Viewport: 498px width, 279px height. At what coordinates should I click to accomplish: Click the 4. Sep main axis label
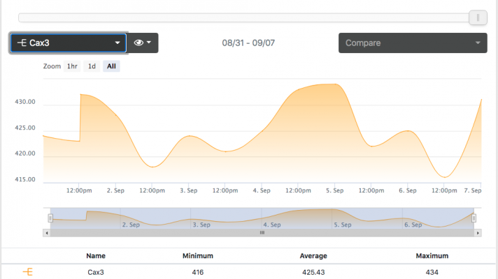[262, 190]
